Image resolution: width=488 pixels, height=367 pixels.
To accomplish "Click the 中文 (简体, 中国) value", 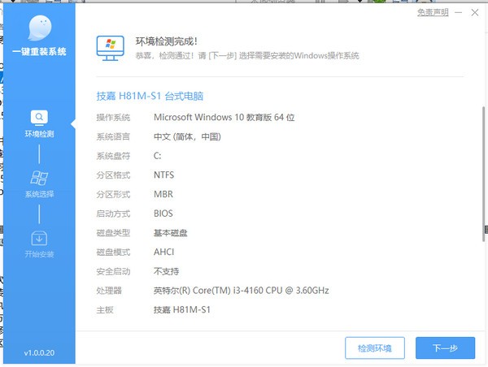I will coord(187,136).
